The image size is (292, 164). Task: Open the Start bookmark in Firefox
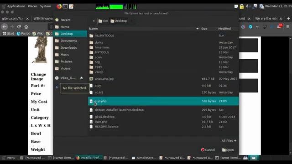(9, 33)
